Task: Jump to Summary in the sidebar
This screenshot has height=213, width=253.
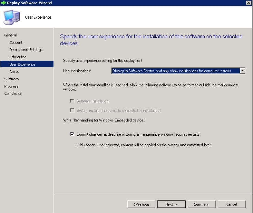Action: tap(12, 79)
